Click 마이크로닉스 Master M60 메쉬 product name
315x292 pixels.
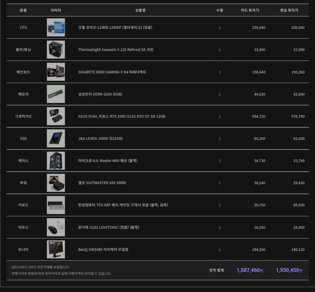[x=108, y=161]
